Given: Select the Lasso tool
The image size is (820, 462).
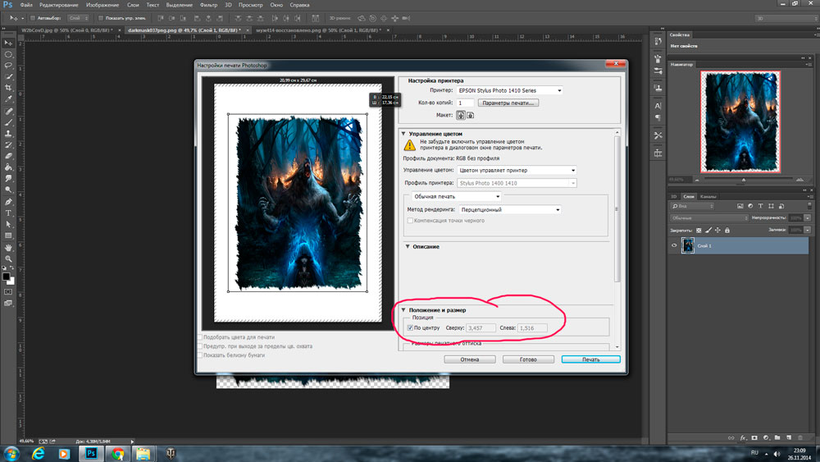Looking at the screenshot, I should (8, 66).
